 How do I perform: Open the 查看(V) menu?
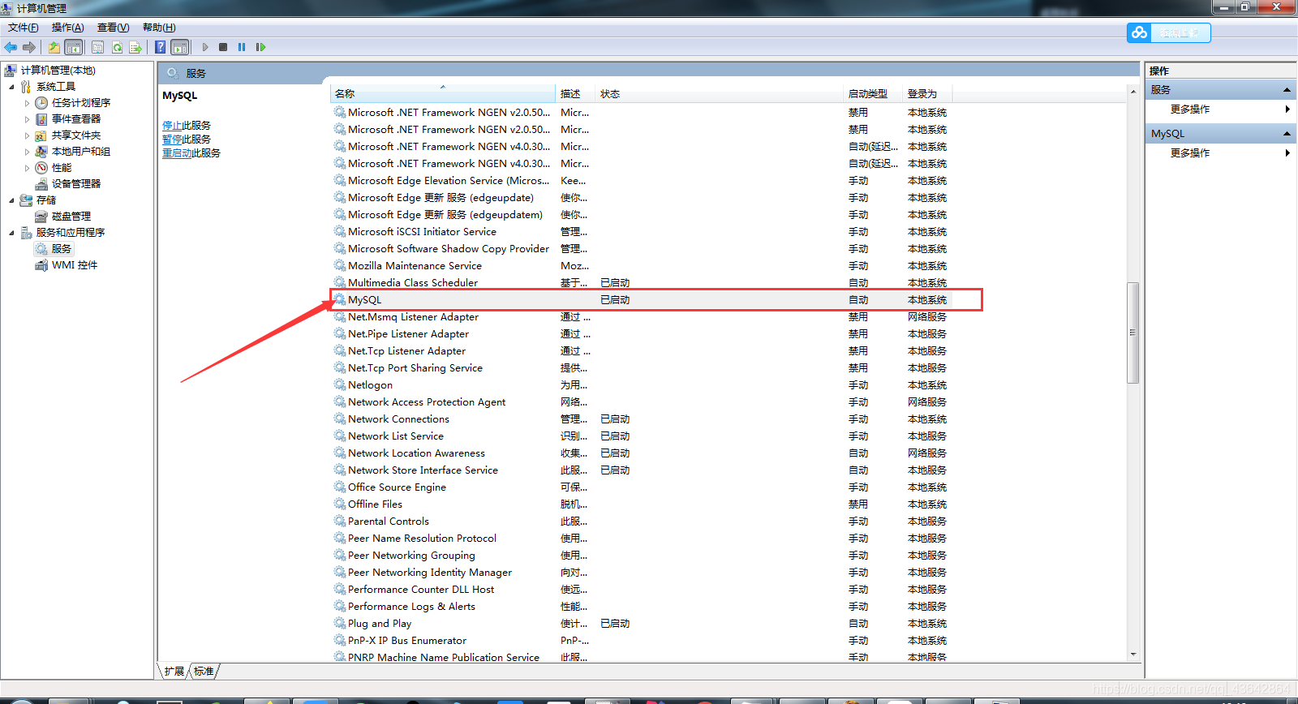coord(114,28)
